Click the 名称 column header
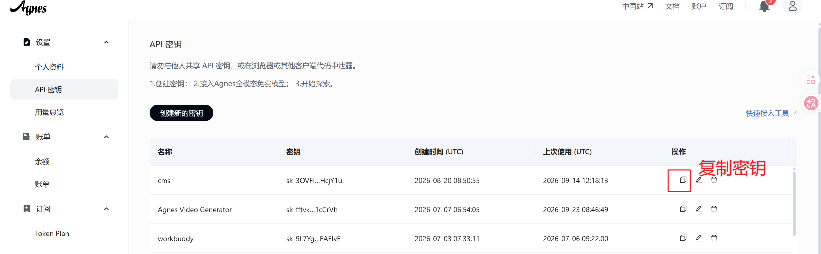 [x=165, y=152]
